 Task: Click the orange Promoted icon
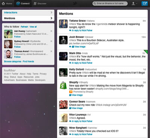pos(71,92)
